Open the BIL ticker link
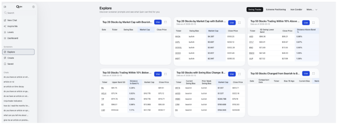 103,88
